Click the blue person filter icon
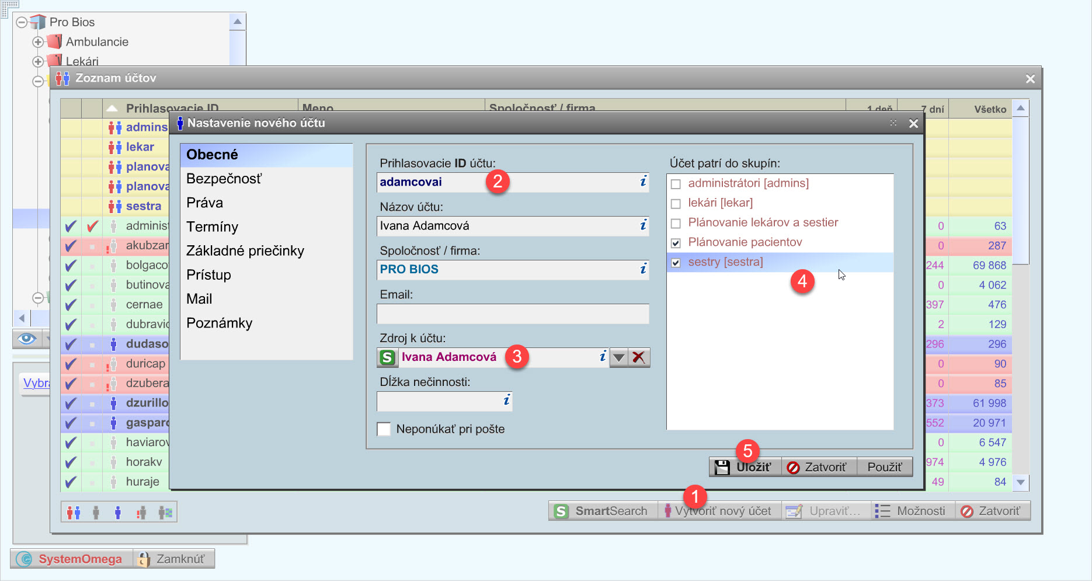1092x581 pixels. [118, 513]
